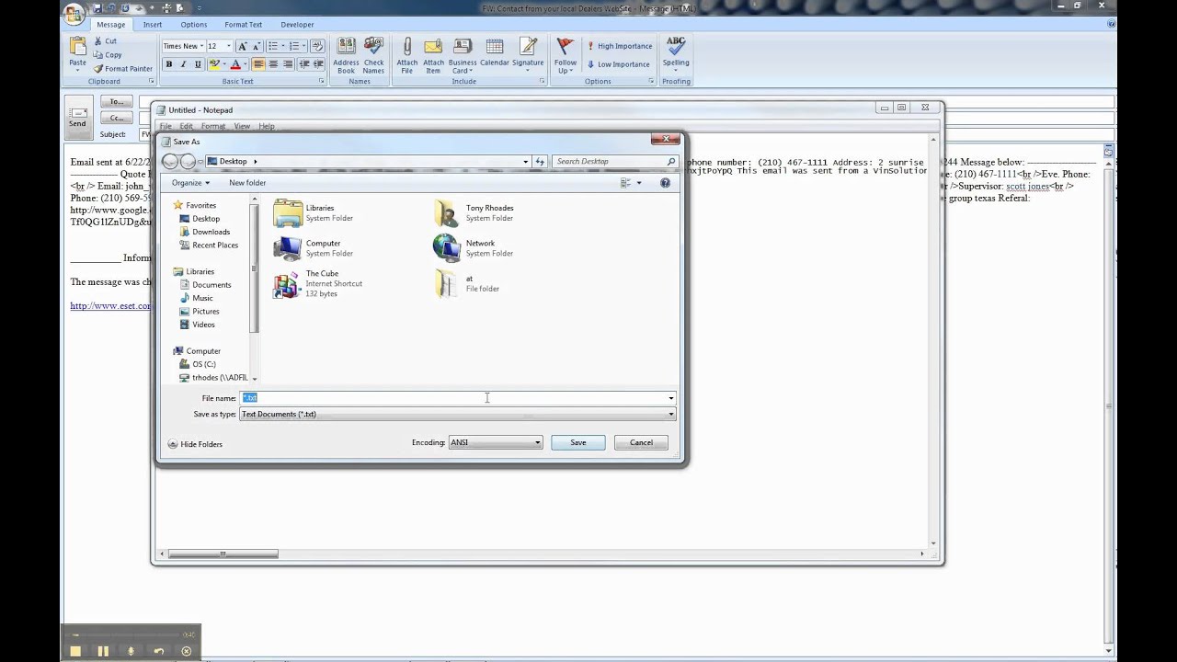Open the Developer ribbon tab
The image size is (1177, 662).
297,25
